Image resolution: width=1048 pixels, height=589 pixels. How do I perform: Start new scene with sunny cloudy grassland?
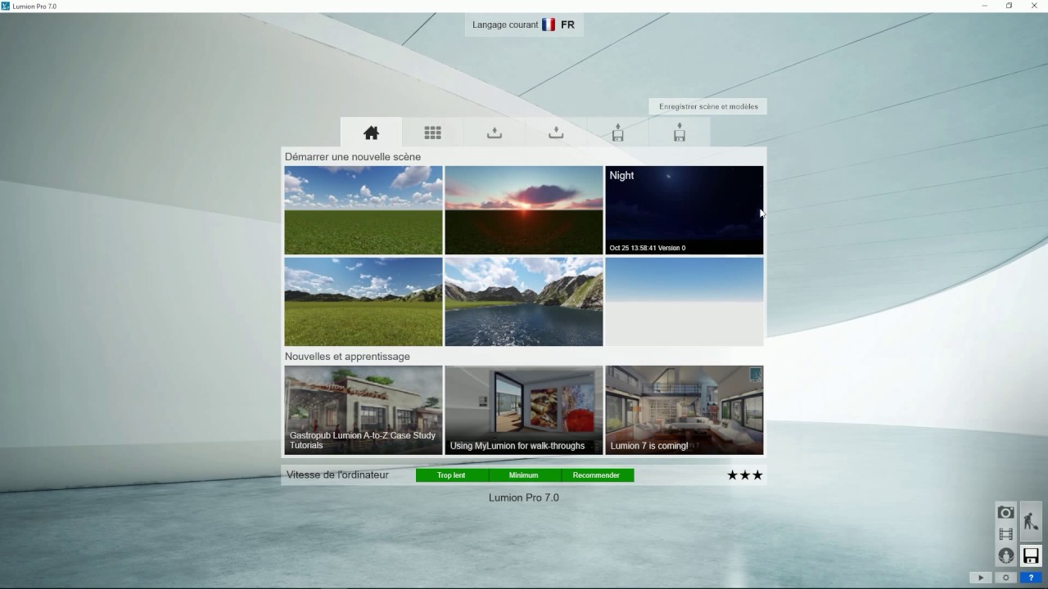[x=364, y=210]
